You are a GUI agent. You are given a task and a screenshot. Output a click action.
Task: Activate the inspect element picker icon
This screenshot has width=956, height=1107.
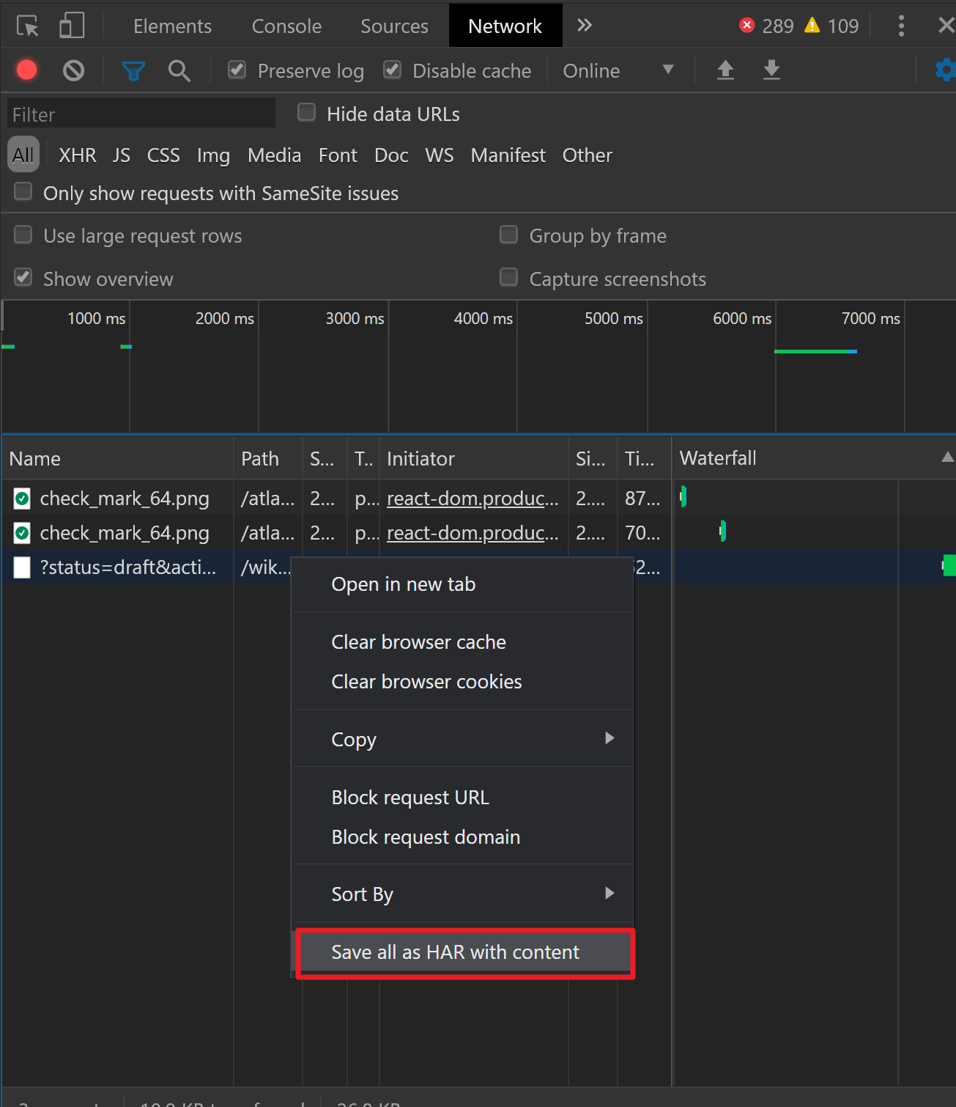[28, 26]
